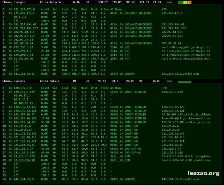Open AS 2914 US NTT link on hop 10
The width and height of the screenshot is (224, 185).
[120, 47]
